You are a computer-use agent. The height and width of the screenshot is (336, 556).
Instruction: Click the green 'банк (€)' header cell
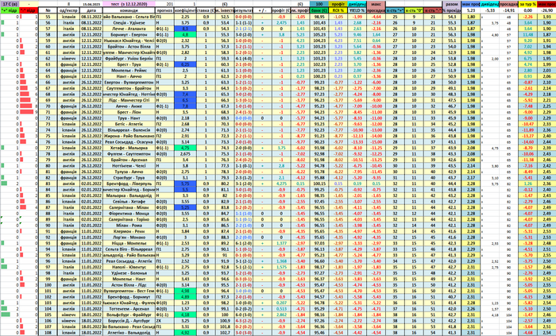point(319,10)
